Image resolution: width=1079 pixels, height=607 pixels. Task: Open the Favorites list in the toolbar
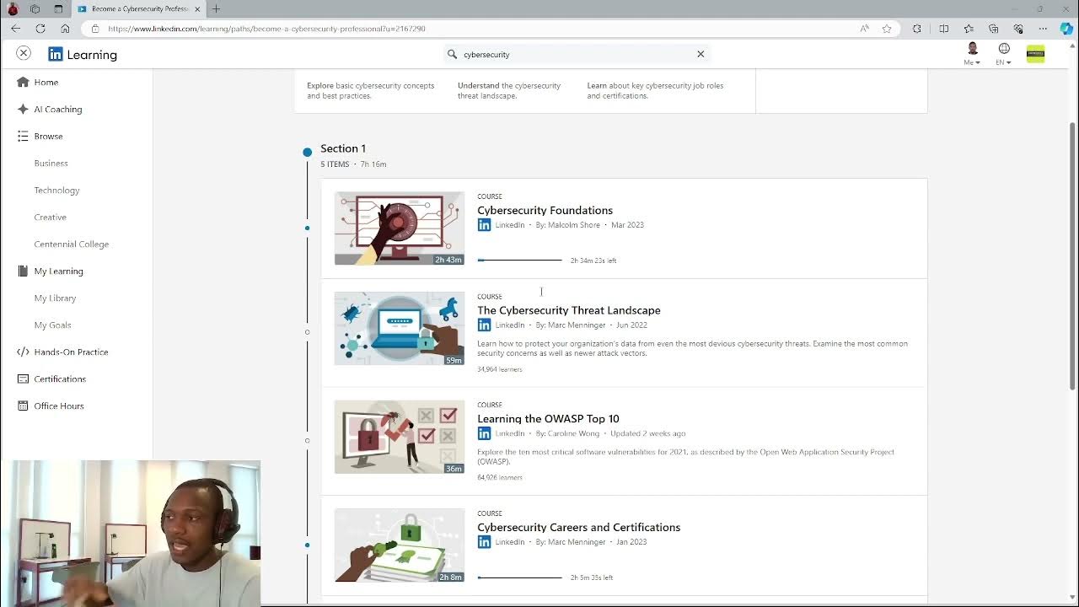coord(969,29)
